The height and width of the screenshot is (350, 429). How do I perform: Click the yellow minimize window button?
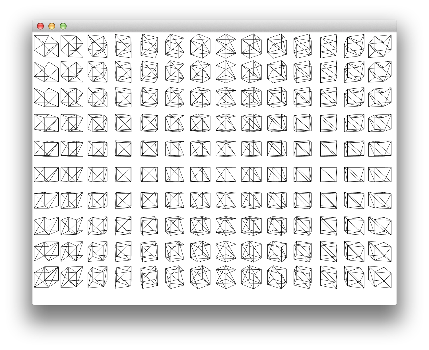(x=52, y=26)
